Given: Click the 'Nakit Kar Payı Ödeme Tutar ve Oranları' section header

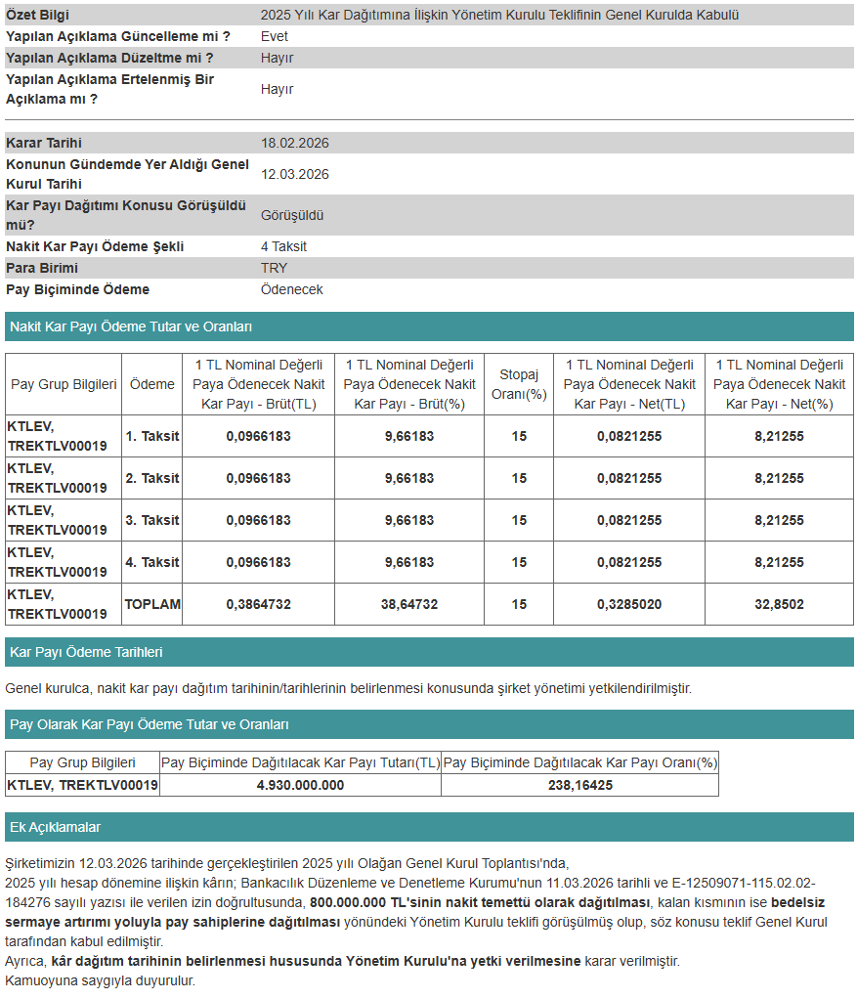Looking at the screenshot, I should tap(131, 326).
